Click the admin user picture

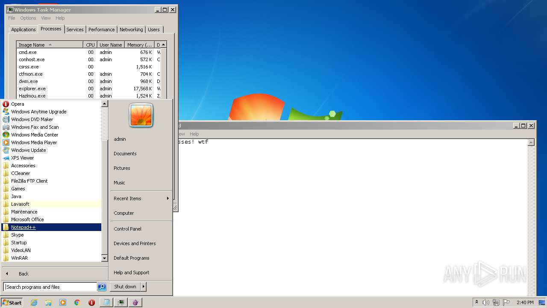click(141, 115)
